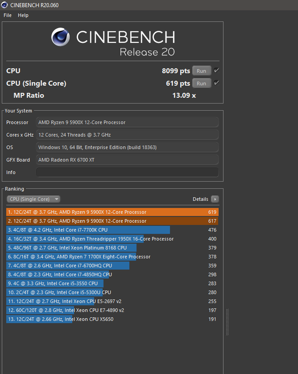Image resolution: width=298 pixels, height=374 pixels.
Task: Select Ryzen Threadripper 1950X ranking row
Action: click(112, 239)
